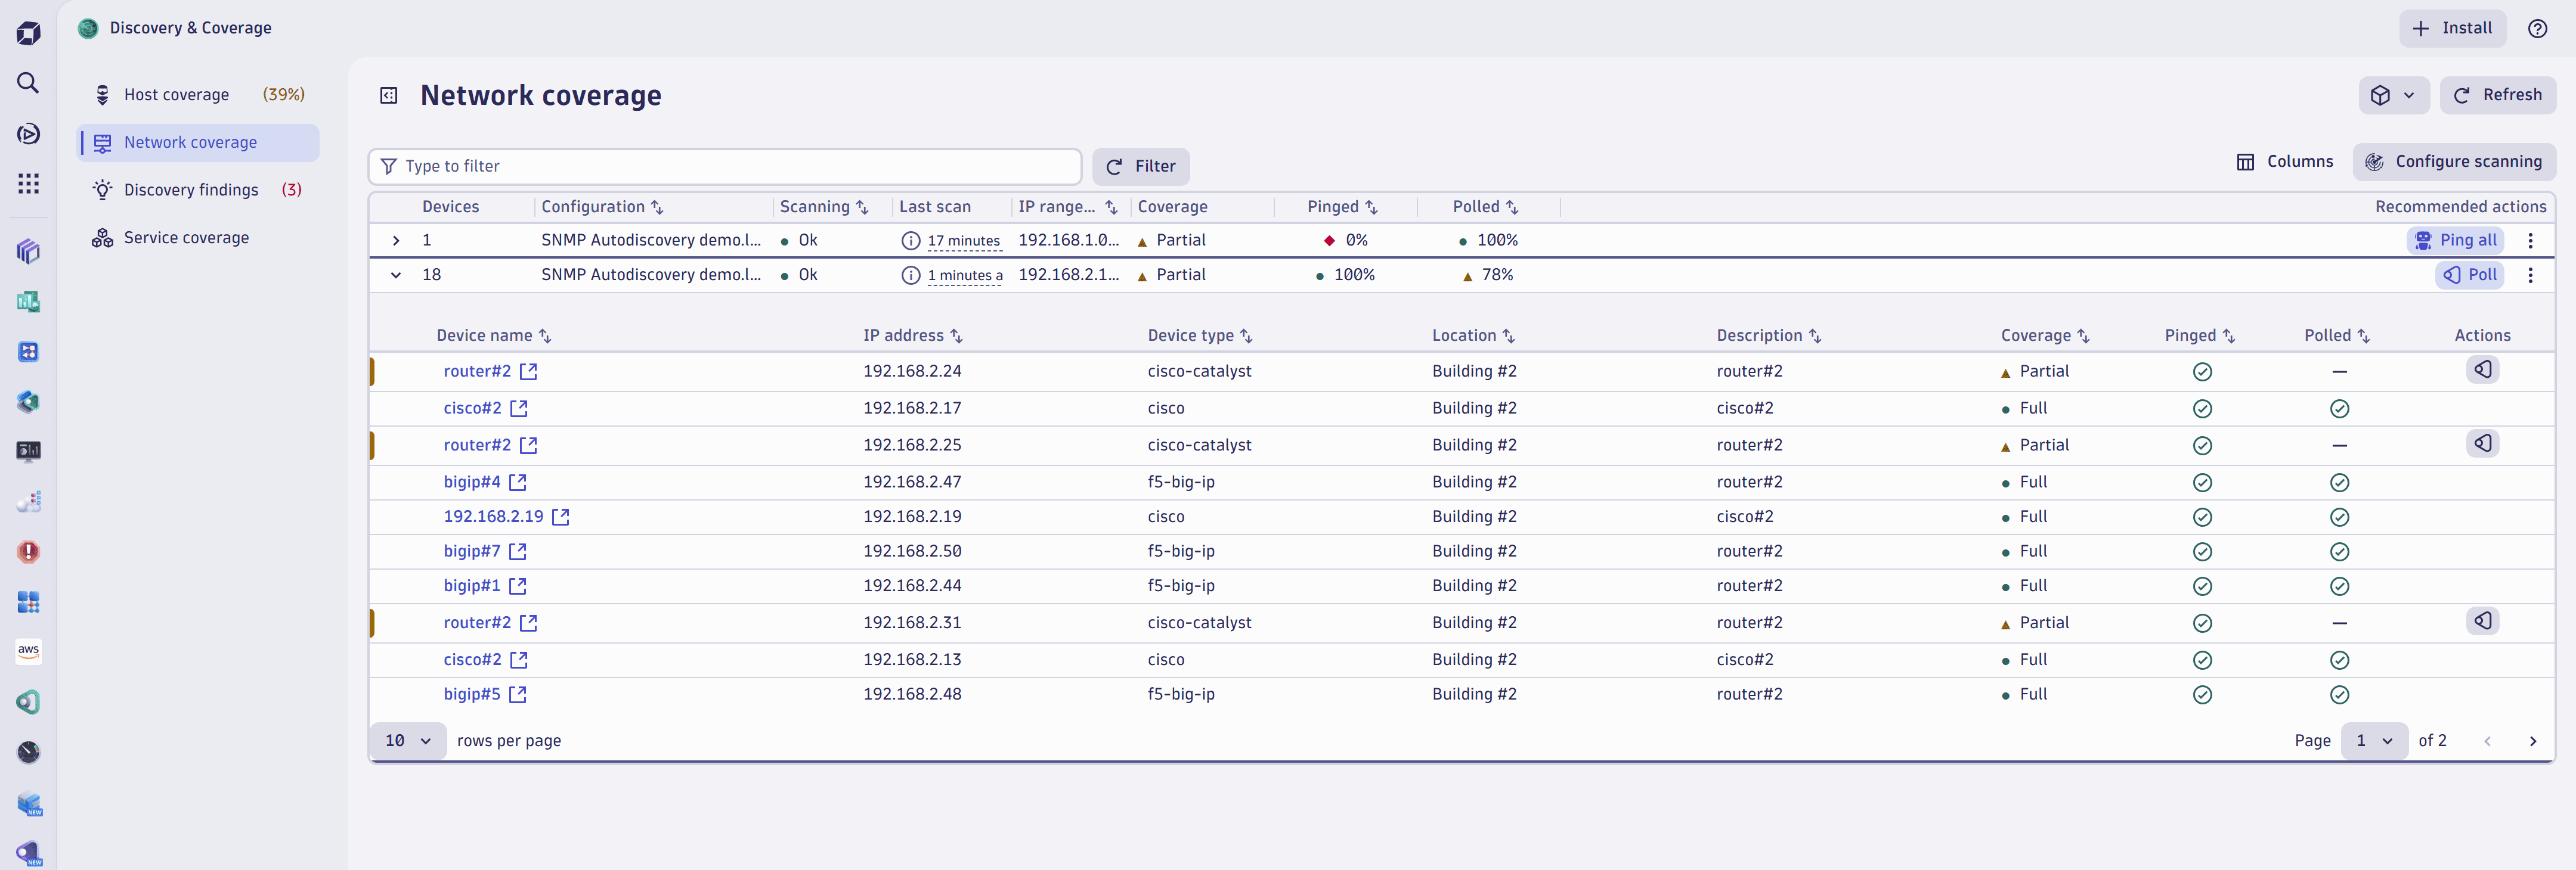The height and width of the screenshot is (870, 2576).
Task: Open the apps grid icon in sidebar
Action: 28,183
